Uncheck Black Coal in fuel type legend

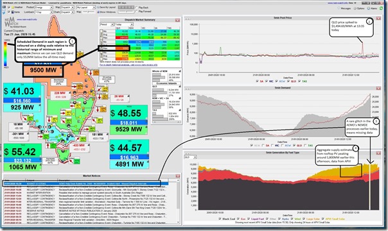tap(220, 219)
